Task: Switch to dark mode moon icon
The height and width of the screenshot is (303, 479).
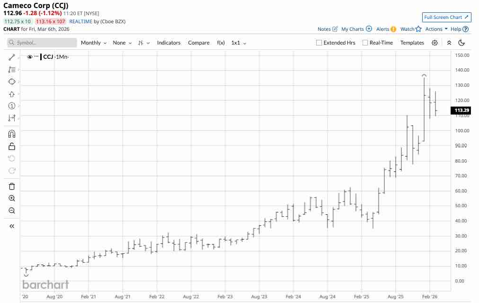Action: pos(461,43)
